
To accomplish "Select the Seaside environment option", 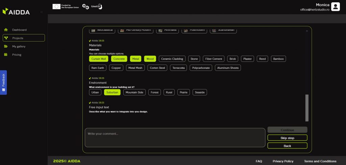I will 200,92.
